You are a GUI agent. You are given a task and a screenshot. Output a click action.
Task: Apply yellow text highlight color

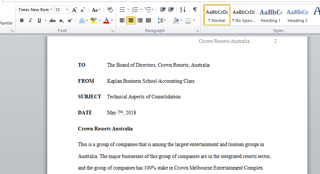tap(94, 20)
